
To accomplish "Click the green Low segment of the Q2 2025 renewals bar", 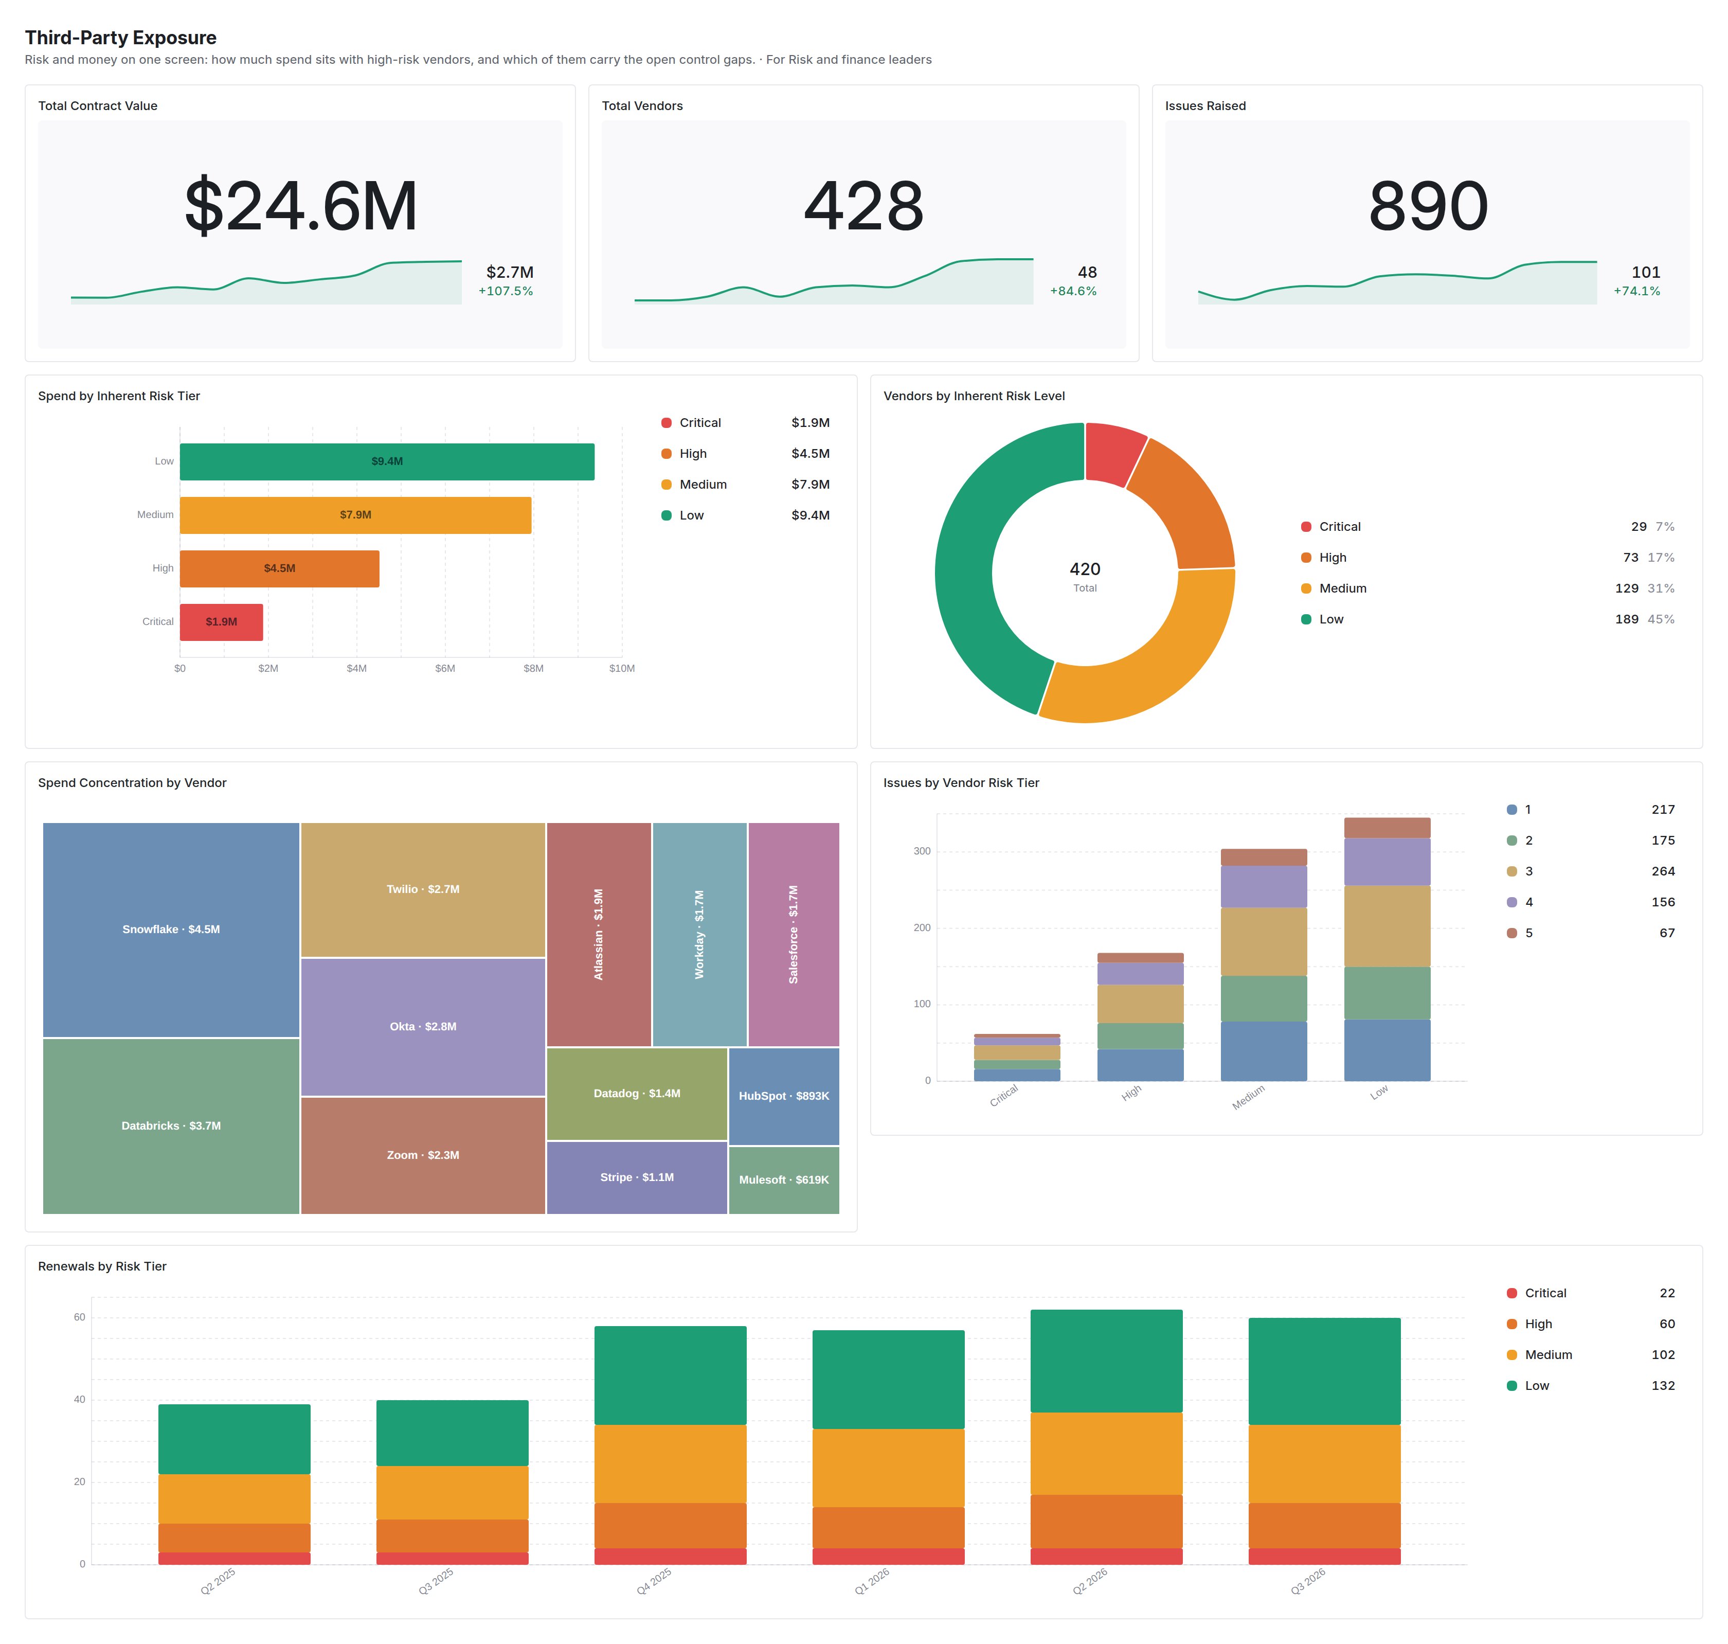I will tap(234, 1440).
